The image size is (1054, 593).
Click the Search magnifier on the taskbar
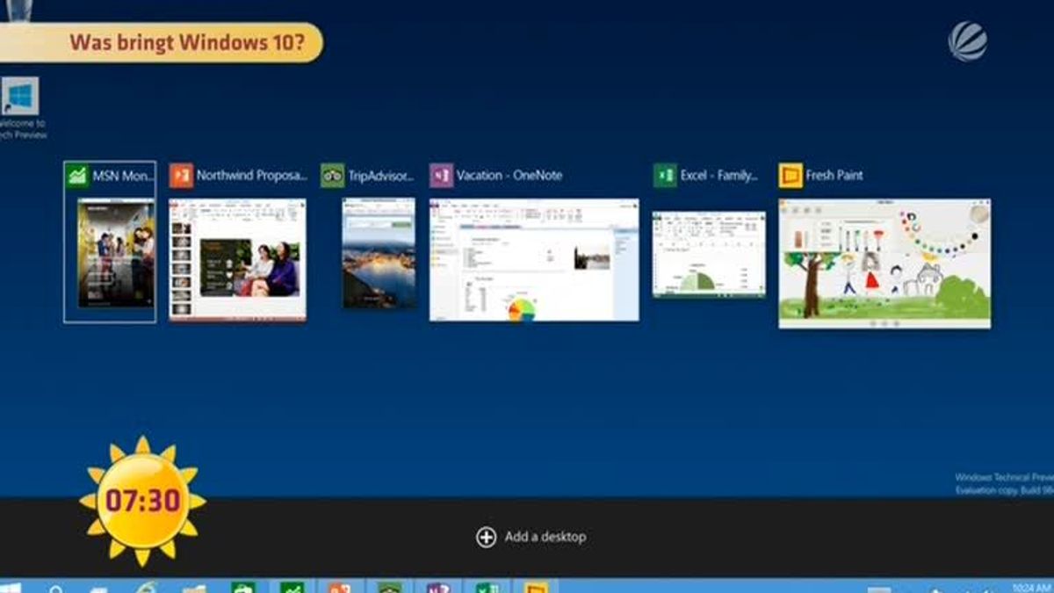[56, 588]
